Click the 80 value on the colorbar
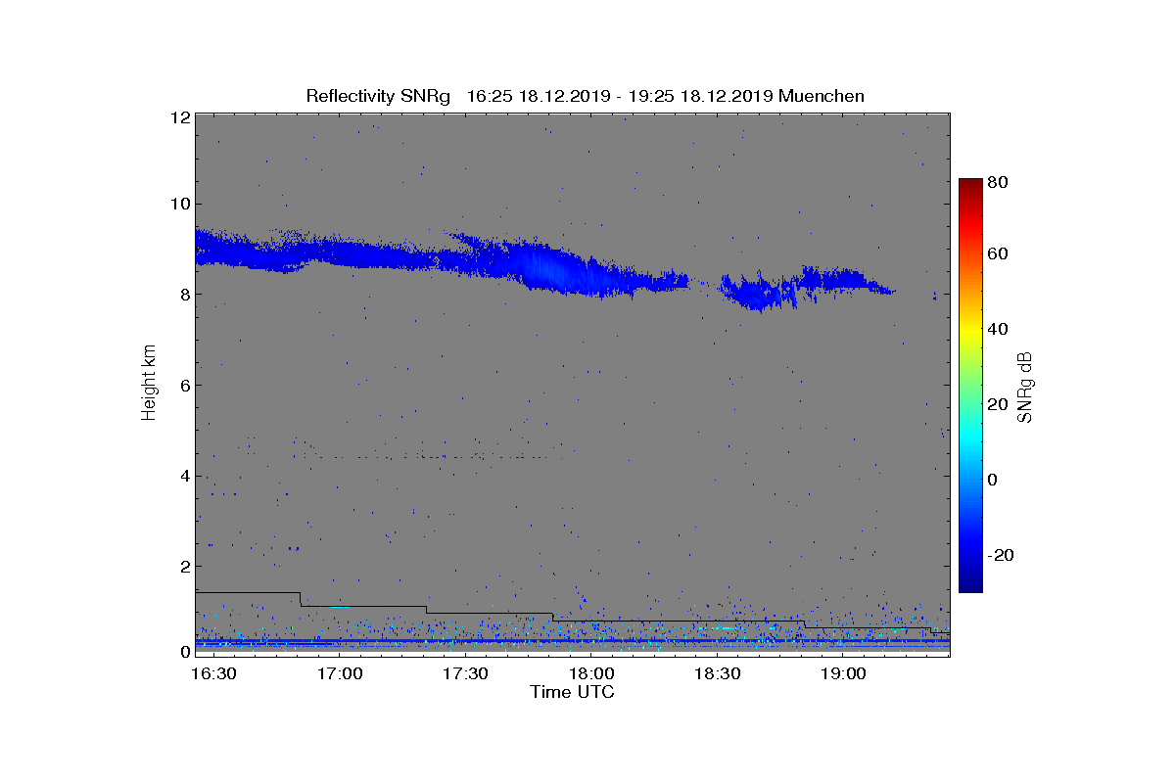Viewport: 1175px width, 783px height. (999, 182)
